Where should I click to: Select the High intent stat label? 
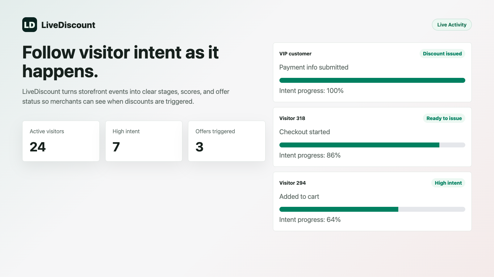[126, 131]
